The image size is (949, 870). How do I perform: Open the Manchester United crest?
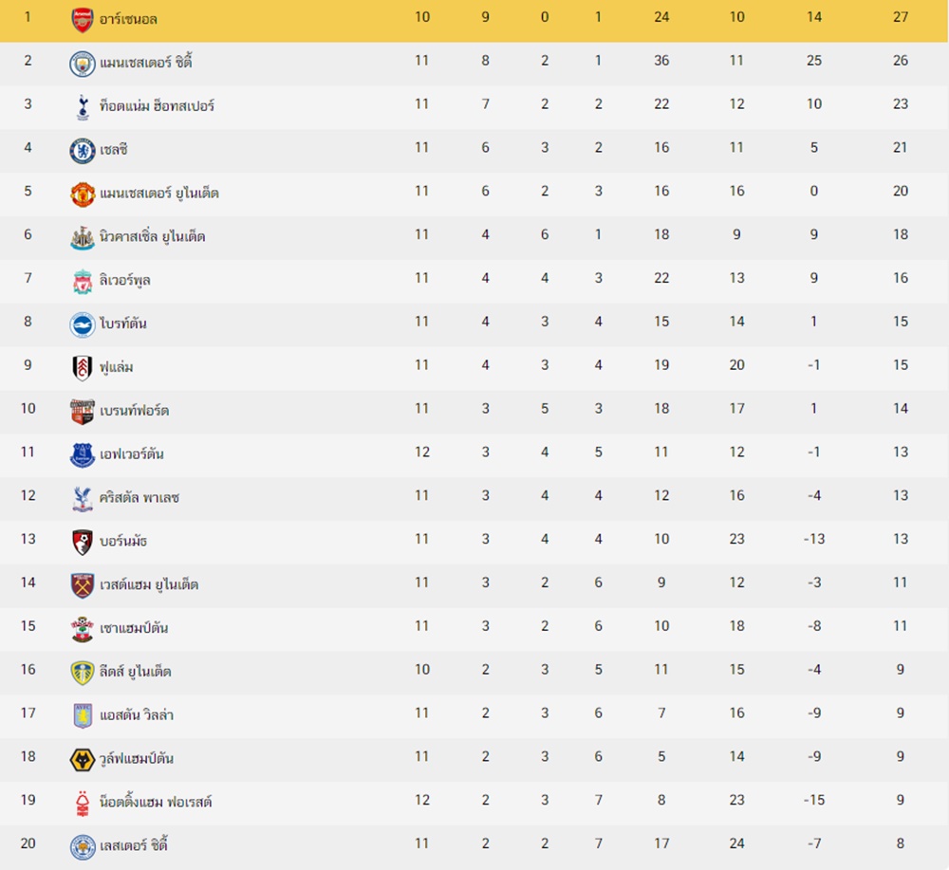[83, 194]
